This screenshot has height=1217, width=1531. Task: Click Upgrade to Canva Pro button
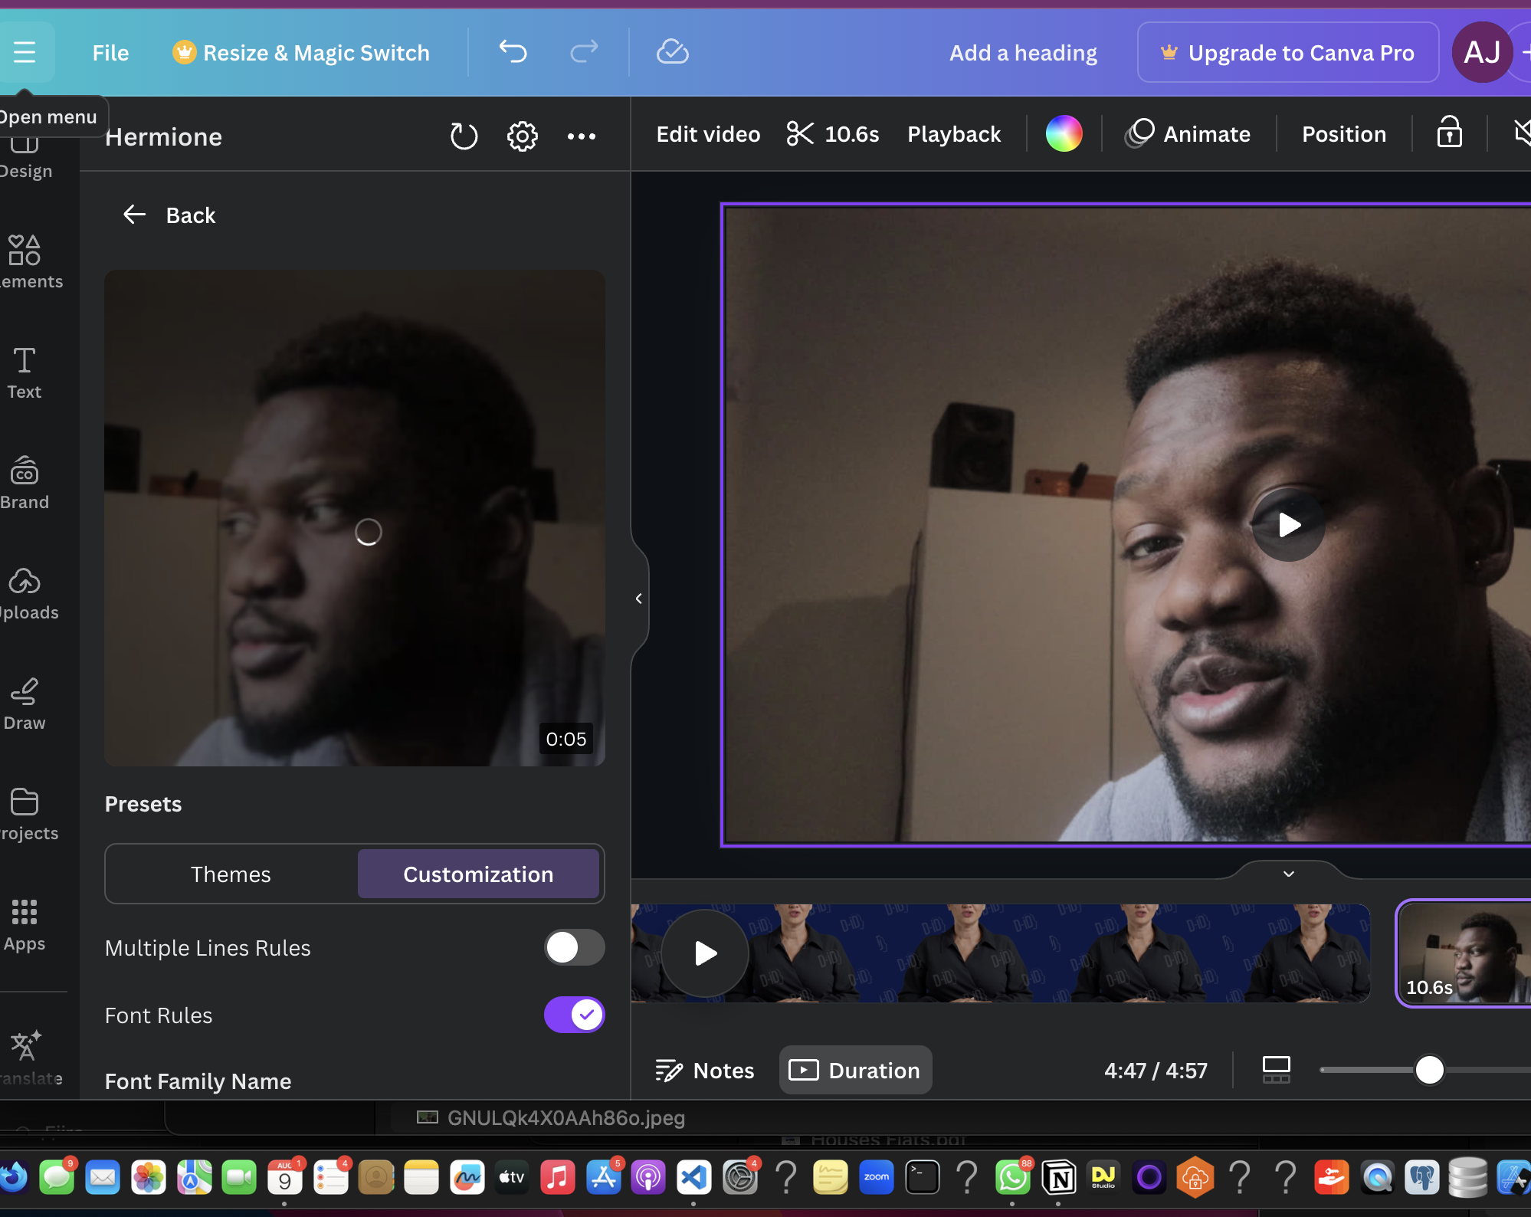pyautogui.click(x=1287, y=53)
